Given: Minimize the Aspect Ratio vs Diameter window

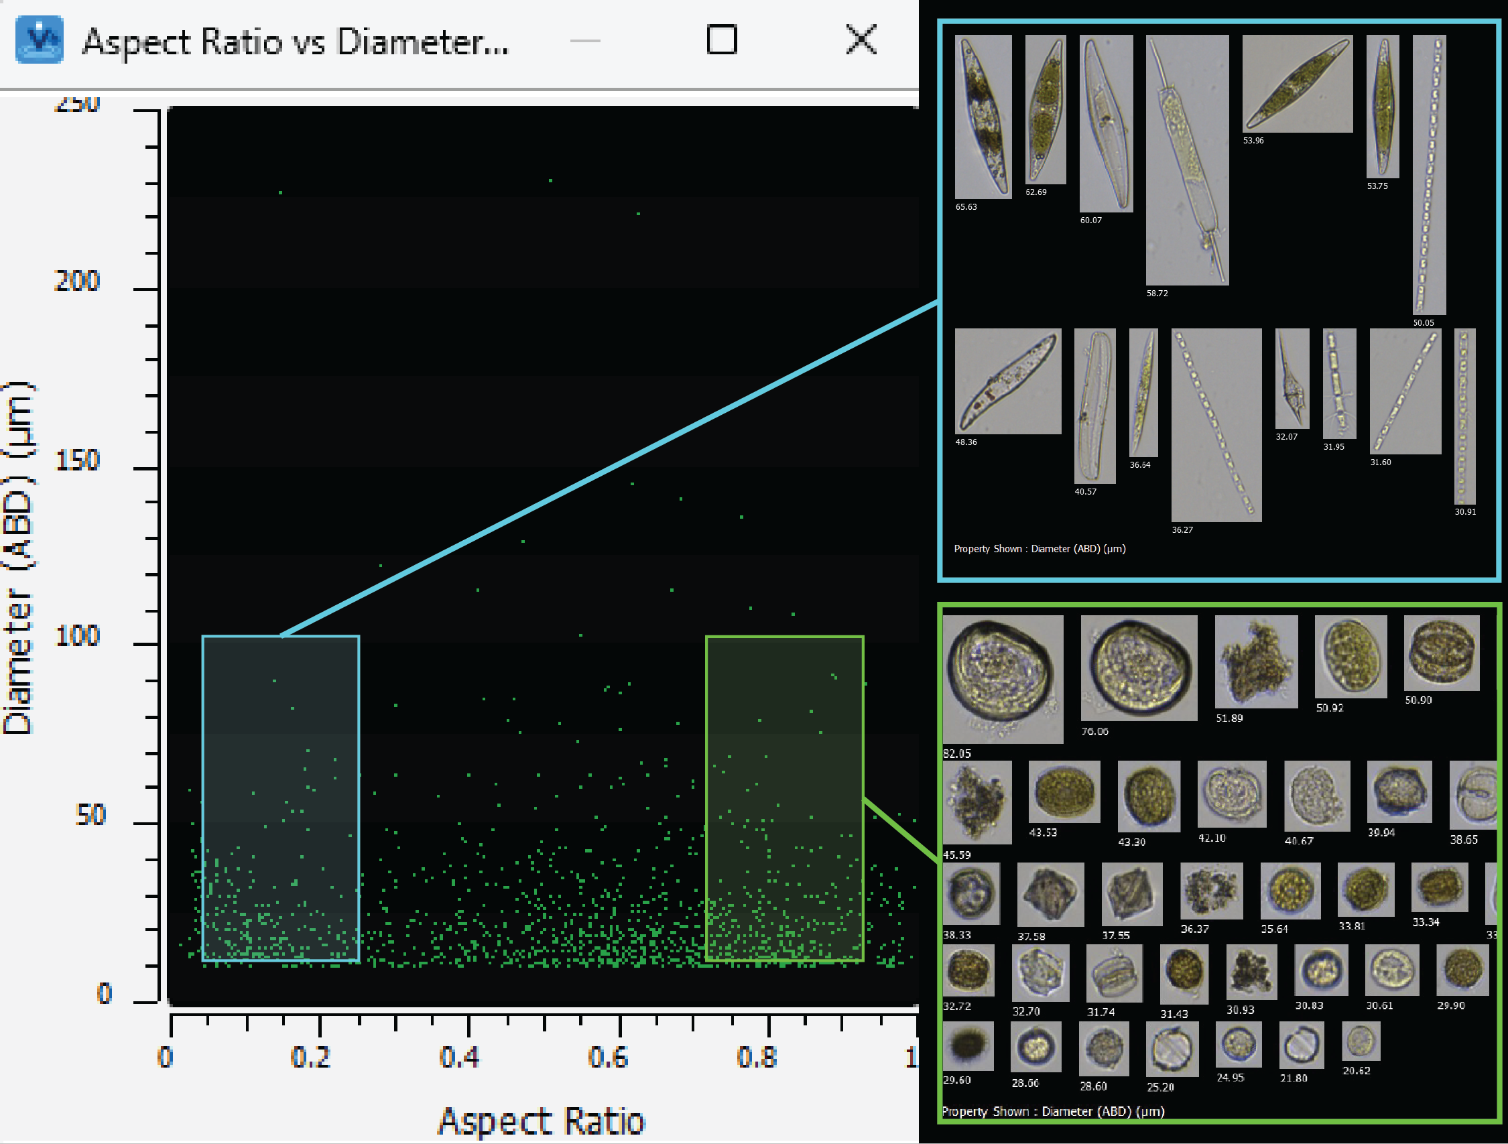Looking at the screenshot, I should pyautogui.click(x=585, y=41).
